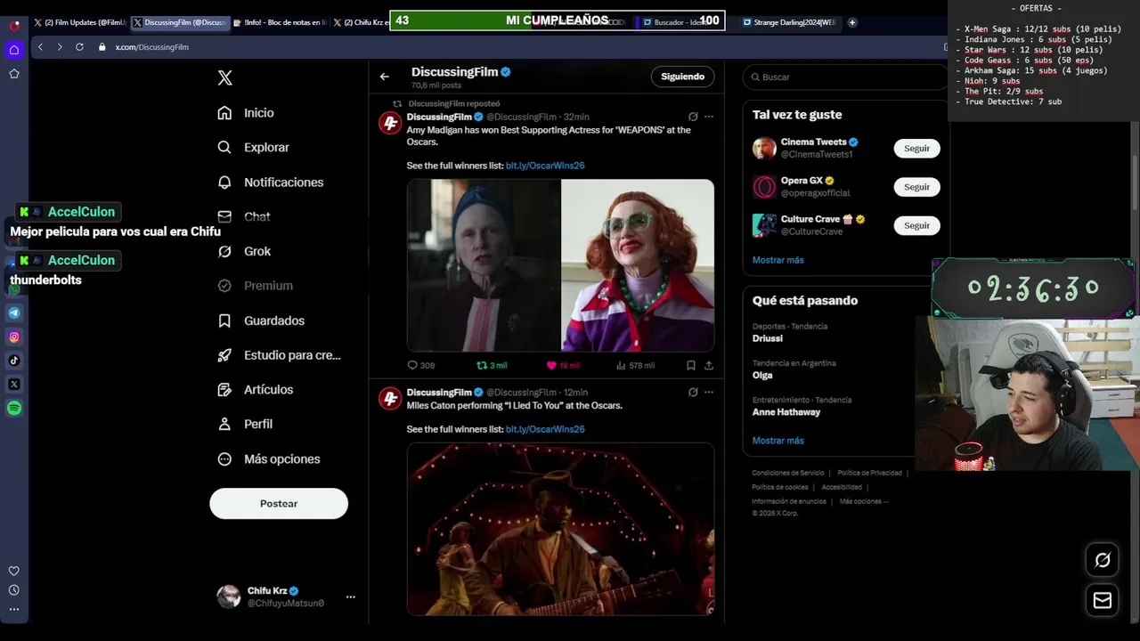
Task: Open Artículos in the X navigation
Action: (256, 390)
